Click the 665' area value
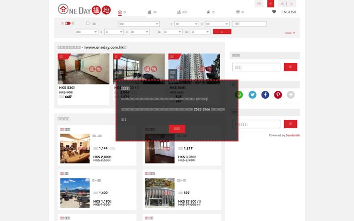Image resolution: width=354 pixels, height=221 pixels. pos(68,97)
